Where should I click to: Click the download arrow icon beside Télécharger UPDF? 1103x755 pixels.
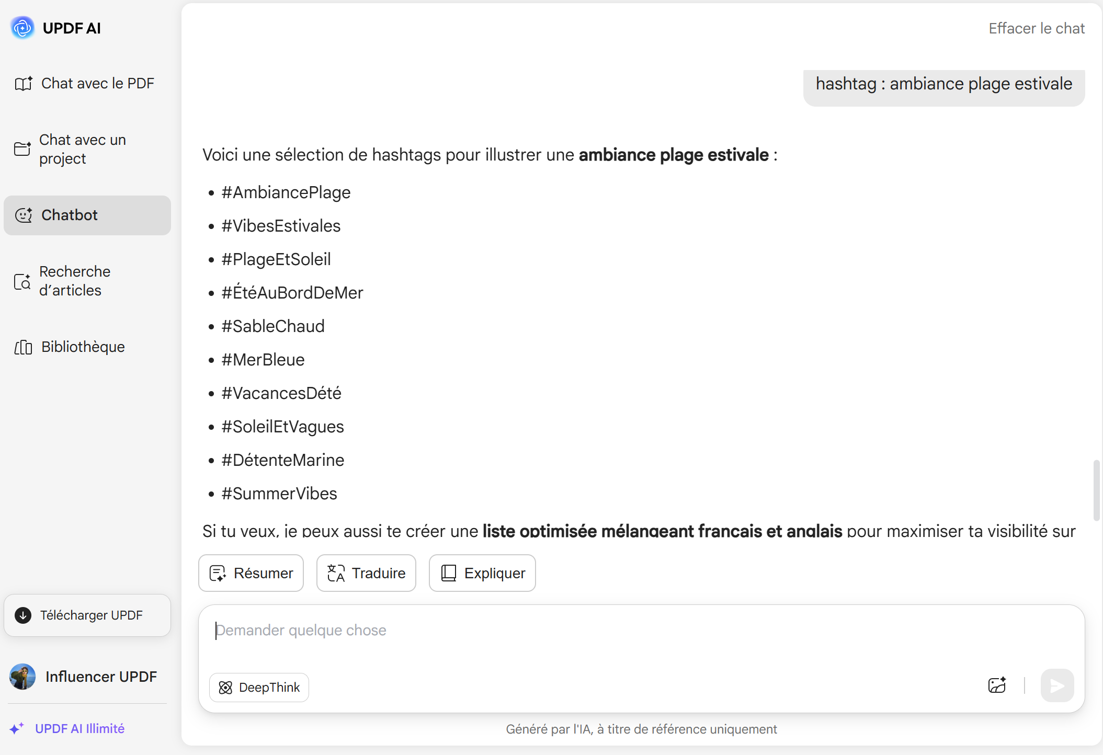23,615
